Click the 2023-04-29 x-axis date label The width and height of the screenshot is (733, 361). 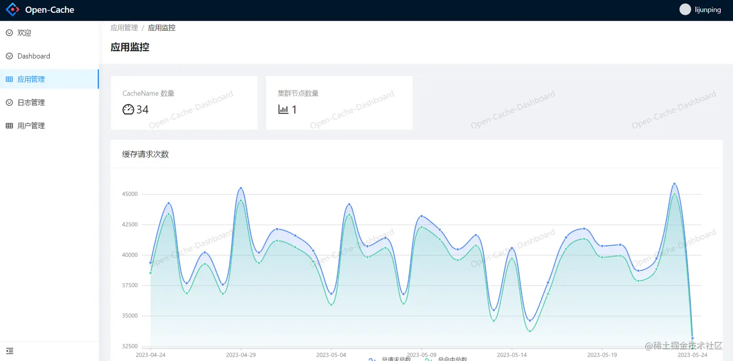pyautogui.click(x=241, y=355)
